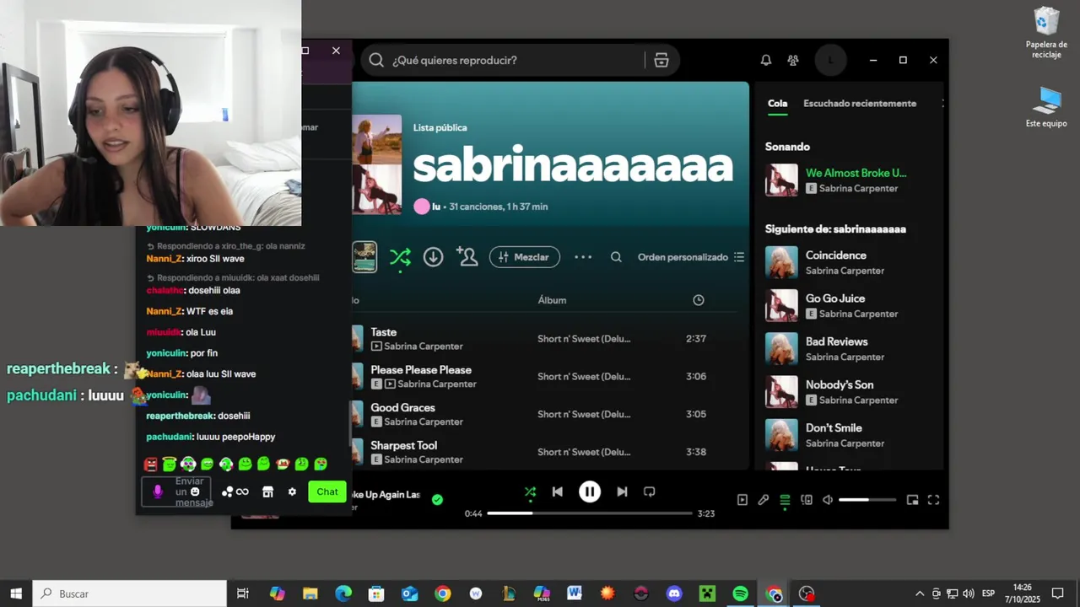Select the Este equipo desktop icon
Screen dimensions: 1080x607
point(1046,107)
